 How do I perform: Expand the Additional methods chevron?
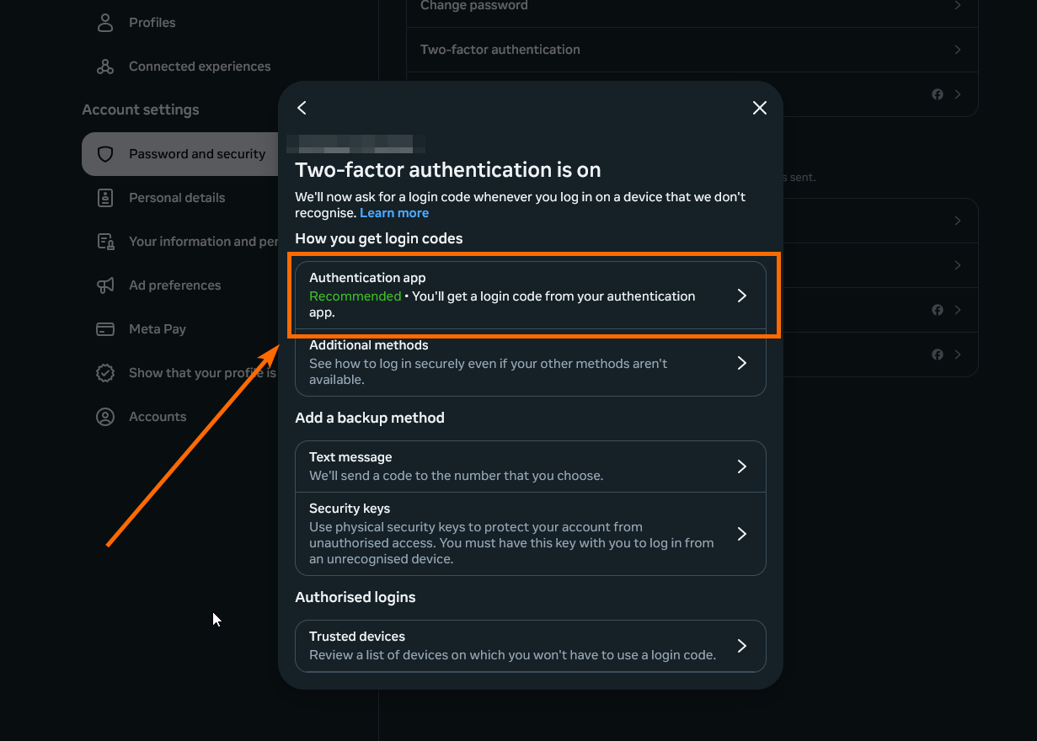point(741,363)
